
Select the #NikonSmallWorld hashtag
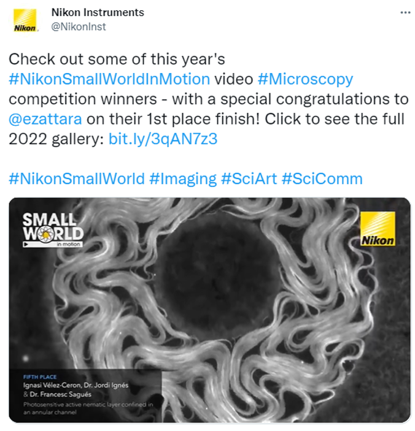(77, 178)
